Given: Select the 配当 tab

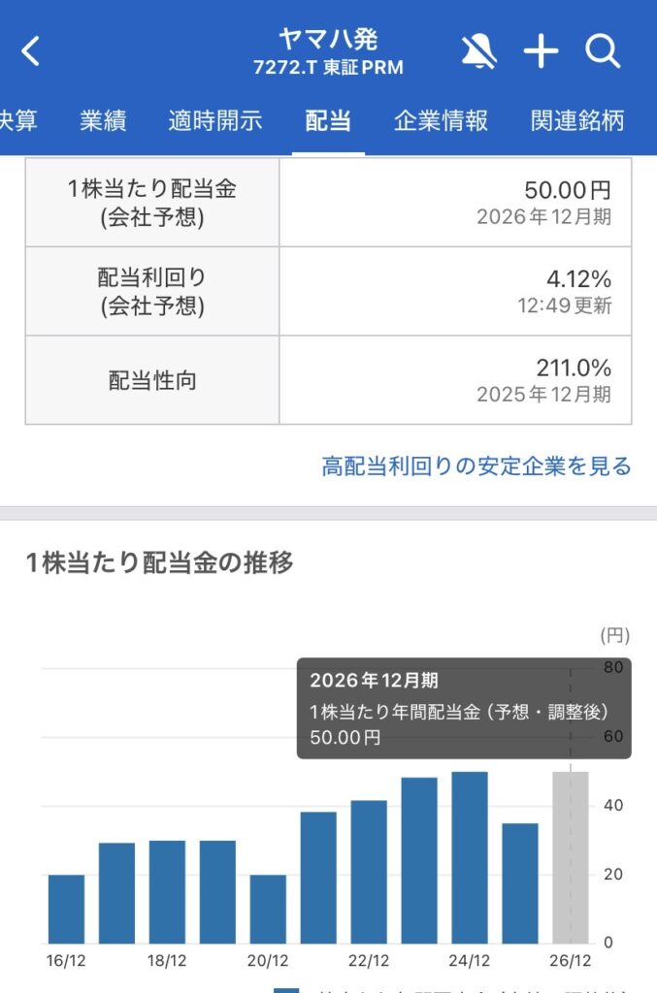Looking at the screenshot, I should tap(328, 121).
